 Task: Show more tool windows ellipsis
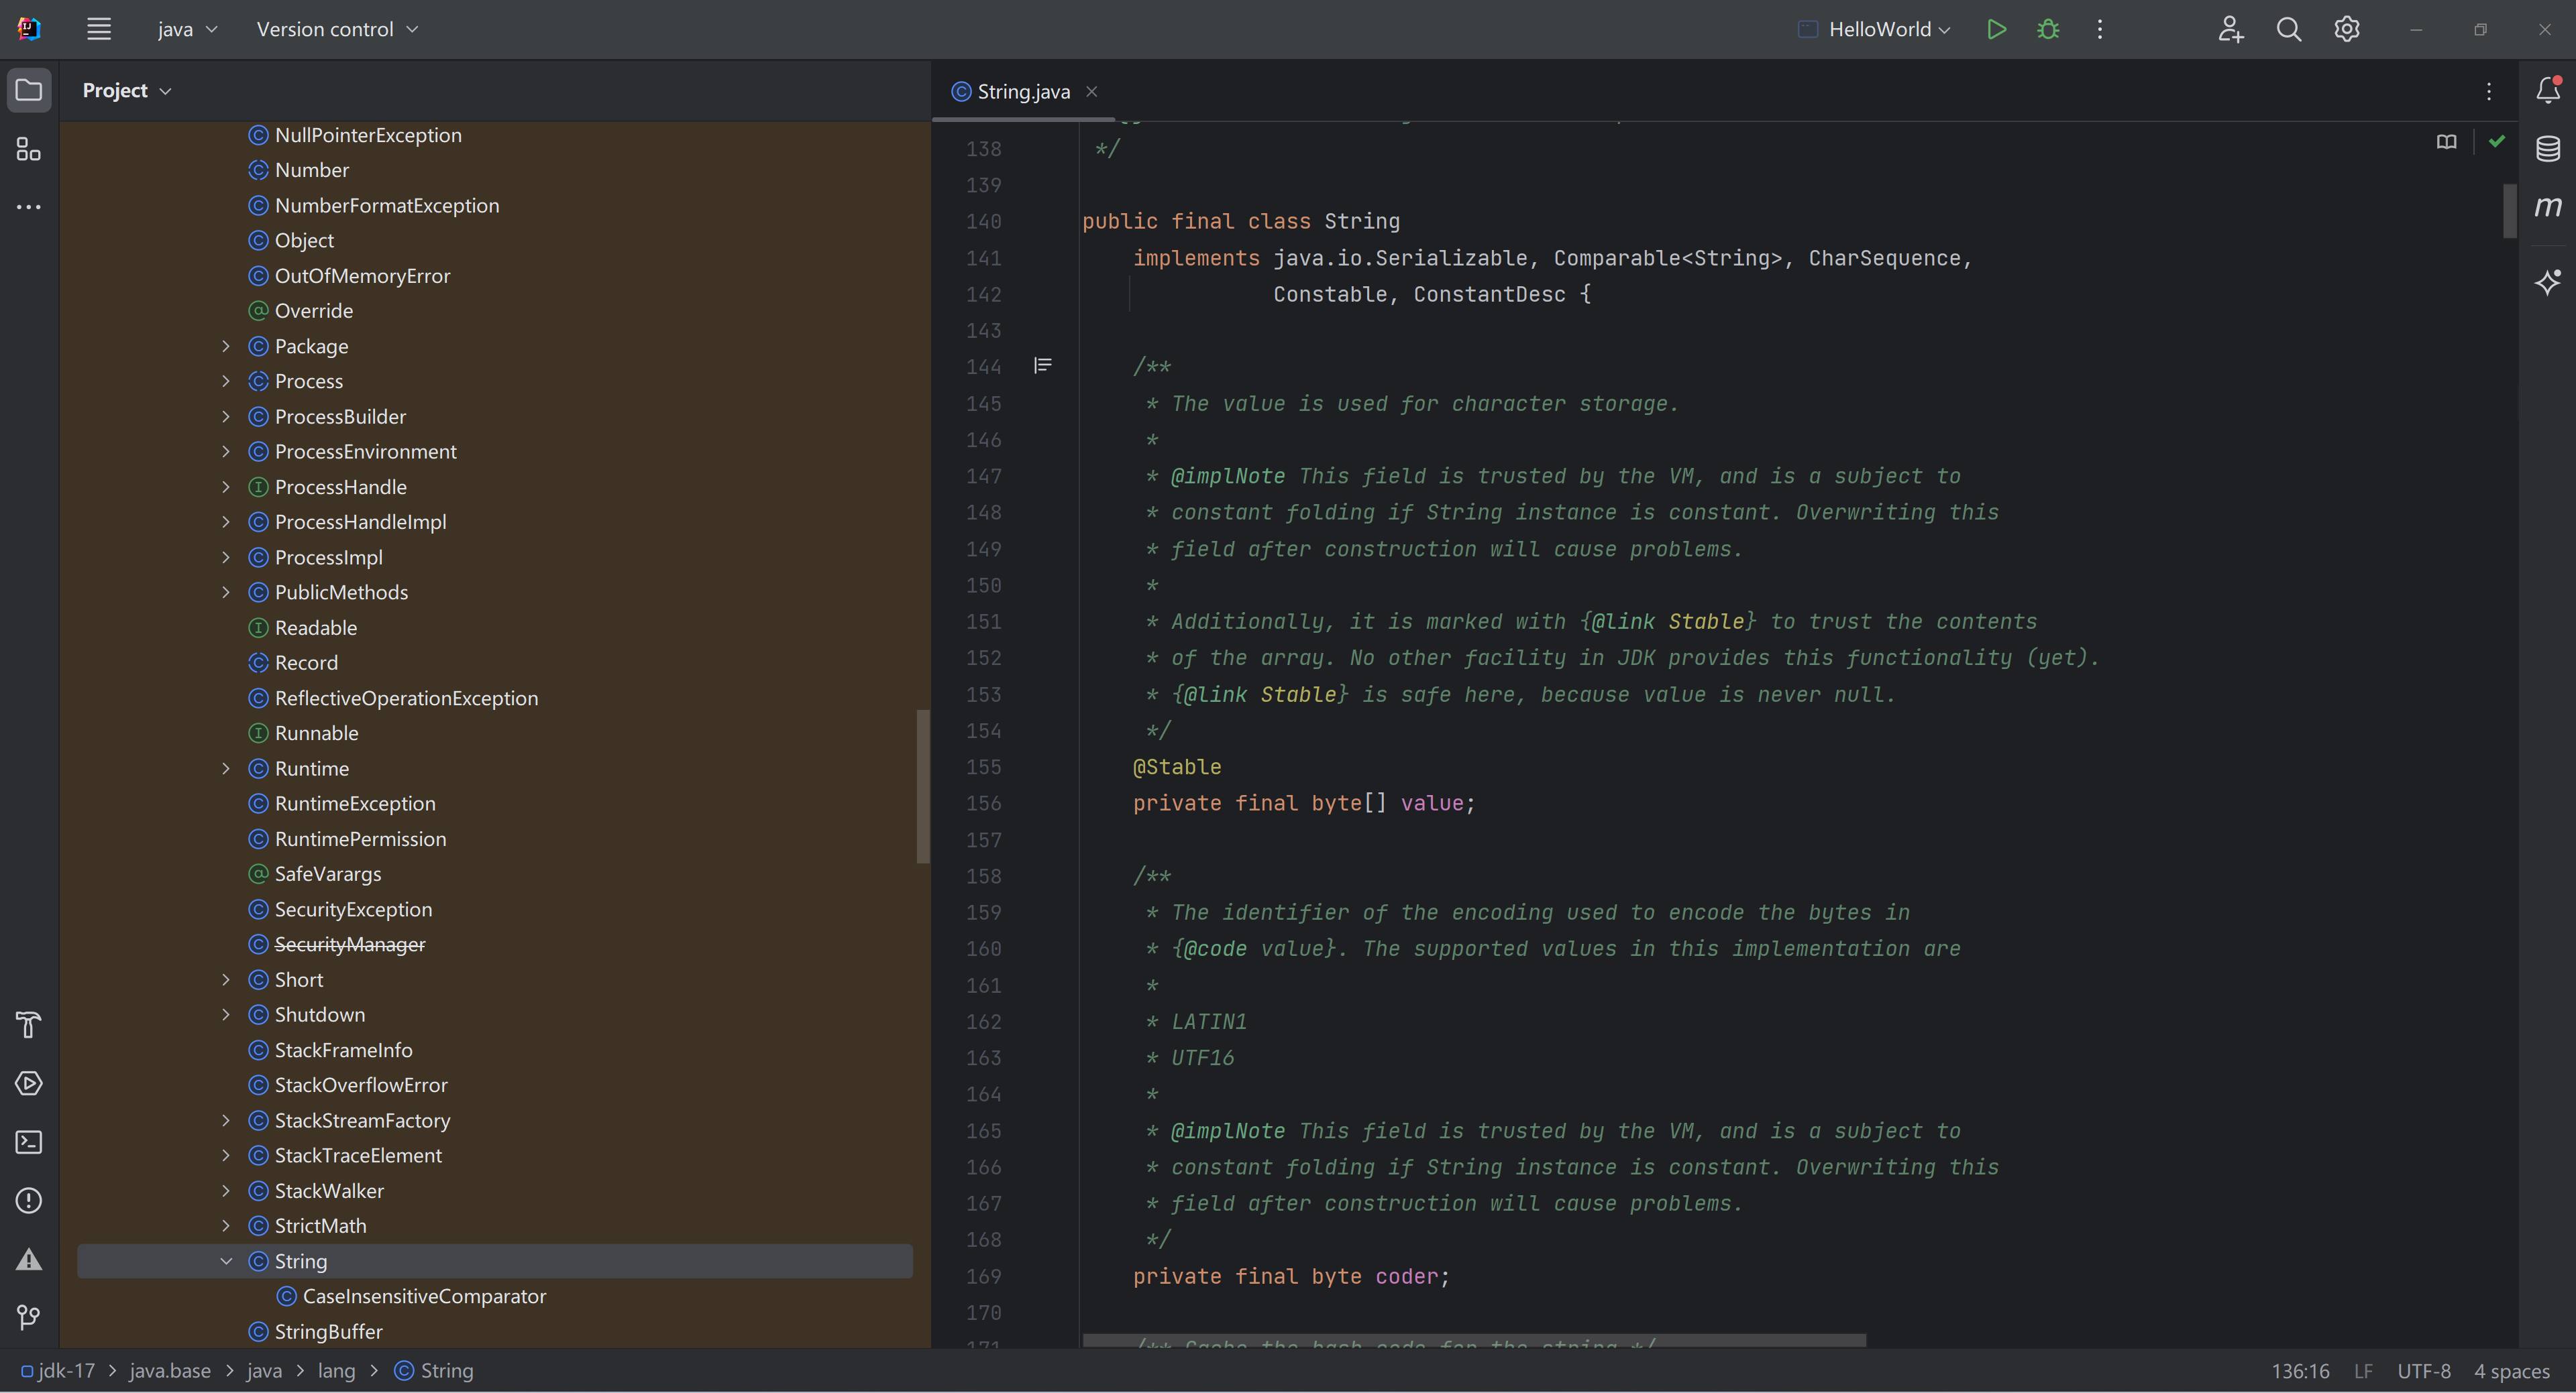pos(29,207)
